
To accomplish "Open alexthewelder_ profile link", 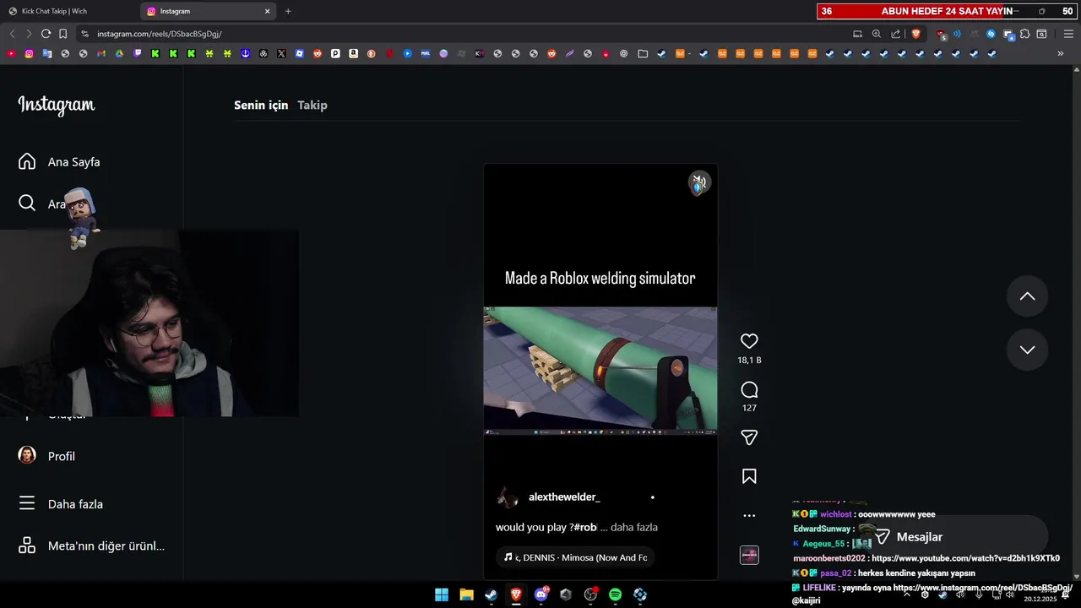I will 564,497.
